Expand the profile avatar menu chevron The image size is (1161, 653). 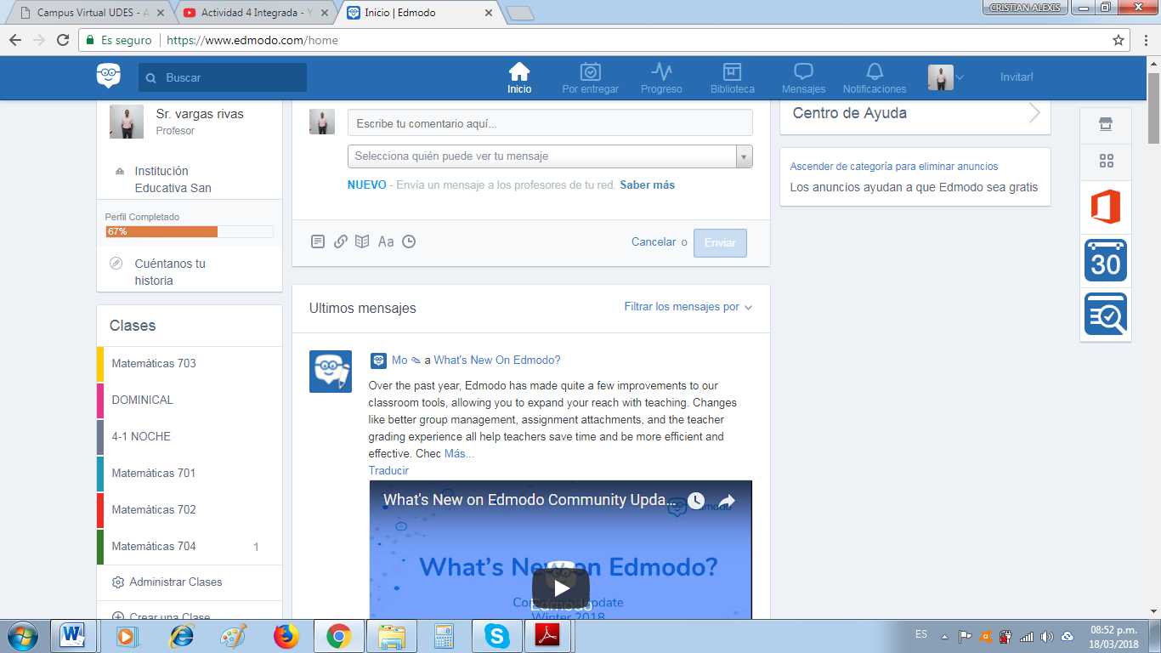[x=959, y=77]
